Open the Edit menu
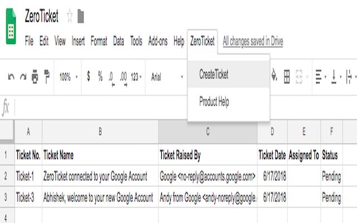 (44, 41)
